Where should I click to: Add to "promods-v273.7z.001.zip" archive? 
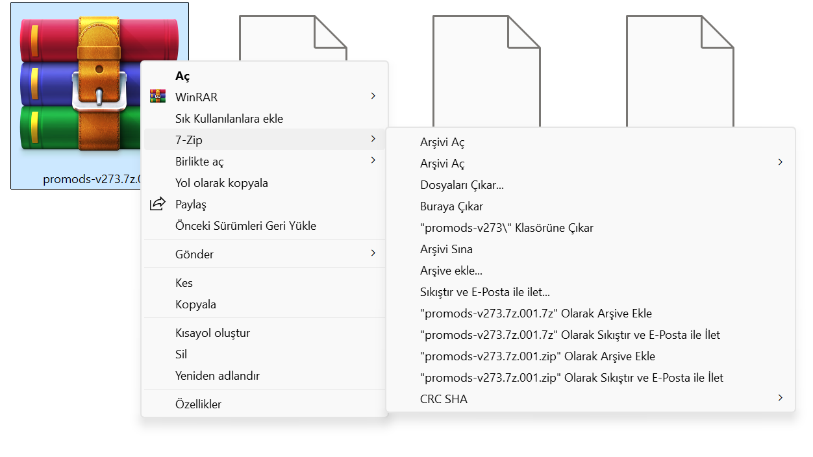tap(538, 356)
